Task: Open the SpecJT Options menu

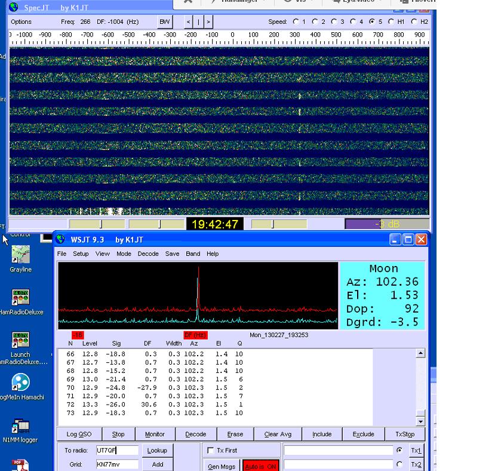Action: pos(21,22)
